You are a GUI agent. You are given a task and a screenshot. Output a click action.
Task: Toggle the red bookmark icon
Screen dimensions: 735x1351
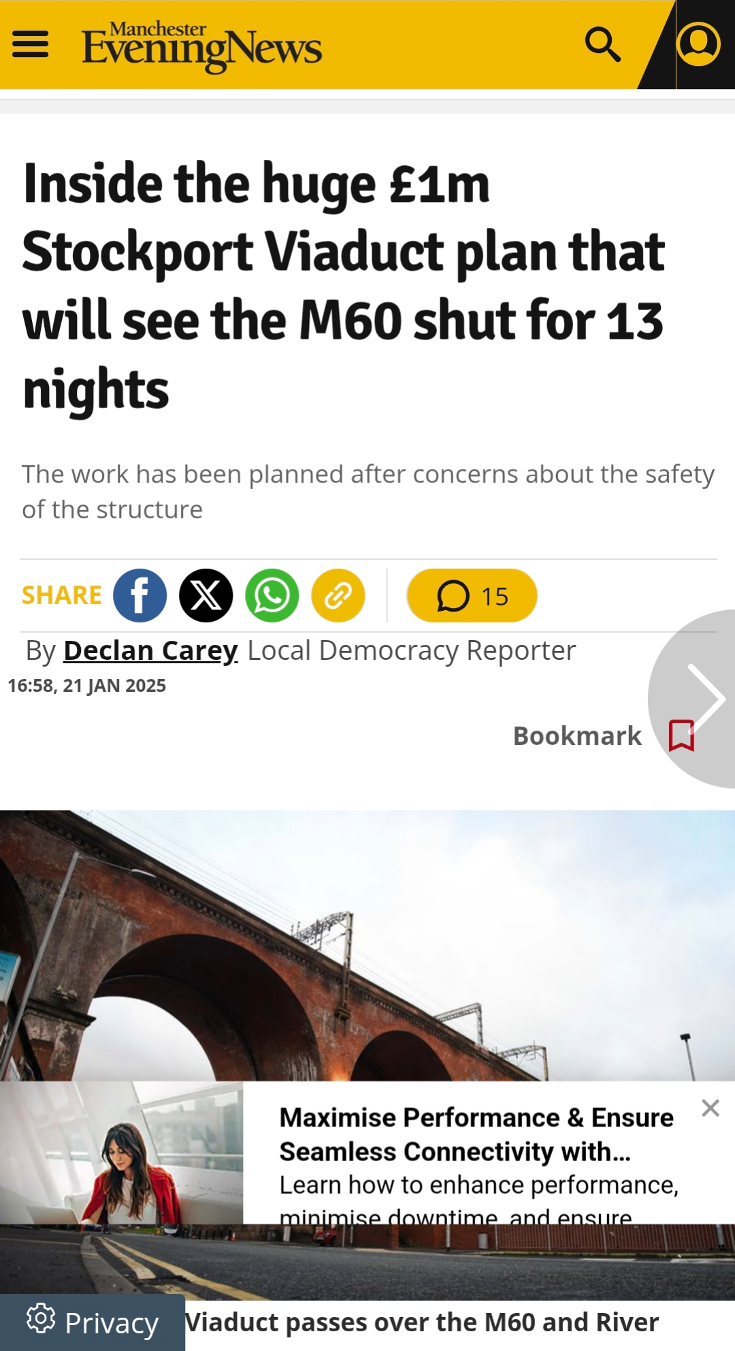tap(681, 735)
